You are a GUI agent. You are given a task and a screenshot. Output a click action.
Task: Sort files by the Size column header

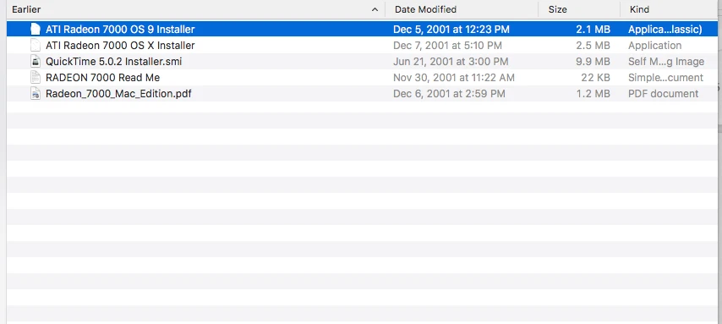(558, 9)
